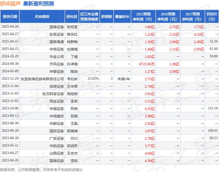Click the institution 东方财富证券
Viewport: 219px width, 172px height.
pos(53,94)
